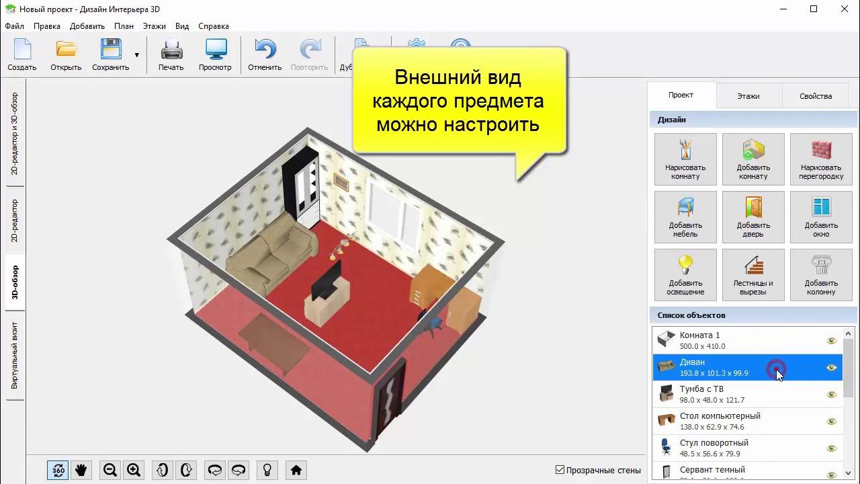Click Добавить освещение (Add lighting) button

[x=685, y=275]
